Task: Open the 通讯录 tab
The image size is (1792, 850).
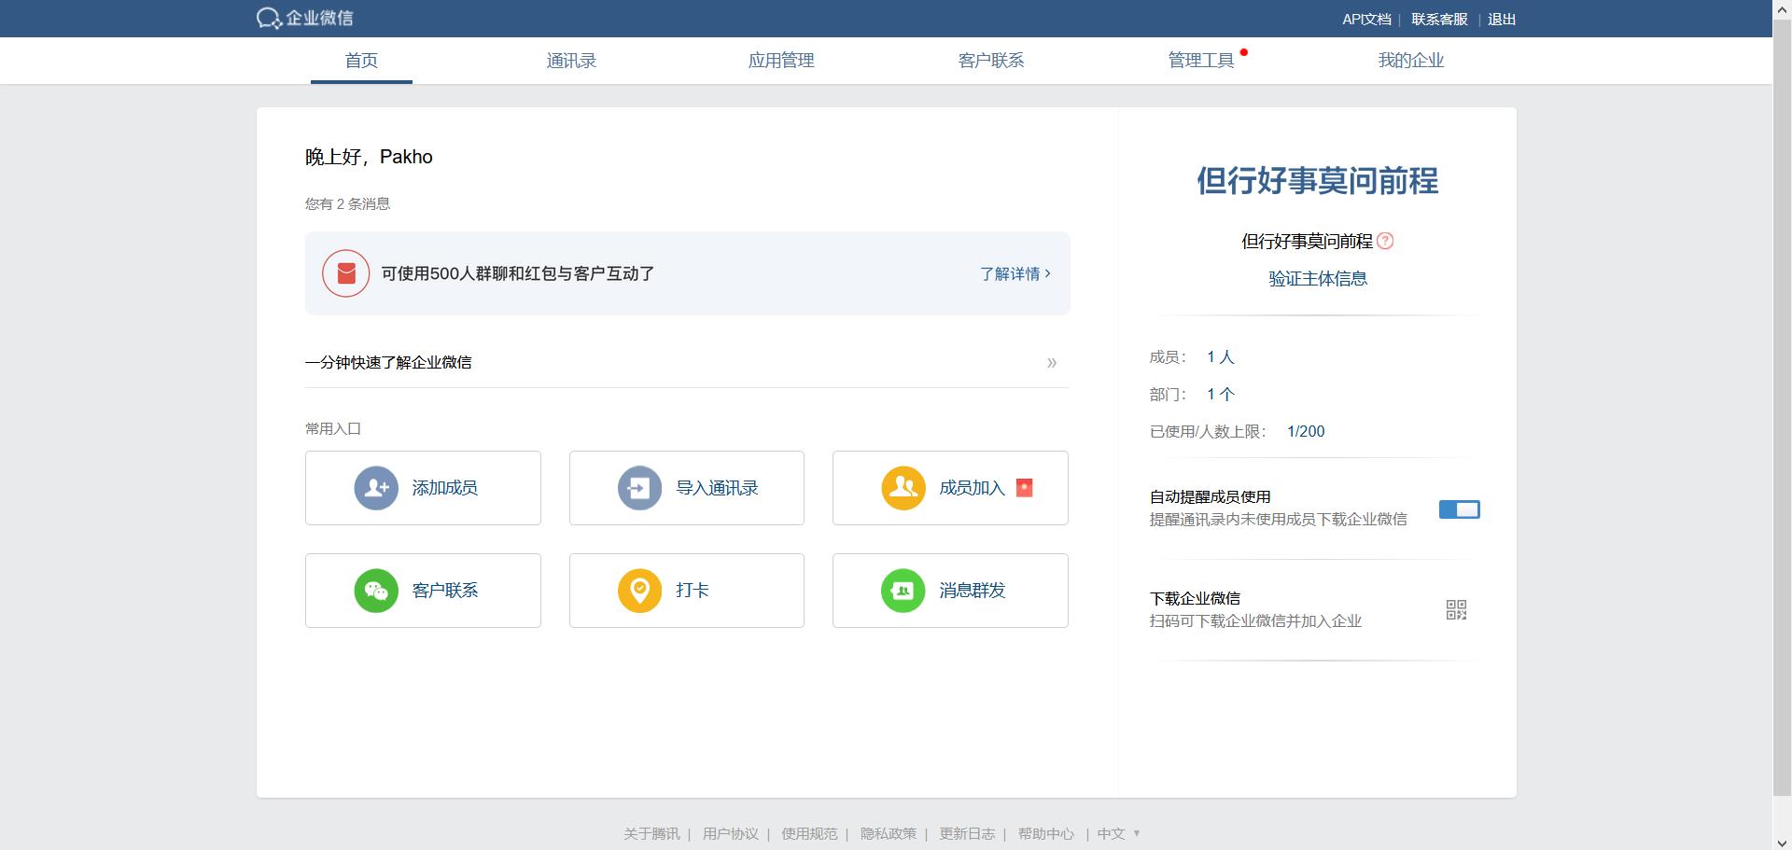Action: (571, 61)
